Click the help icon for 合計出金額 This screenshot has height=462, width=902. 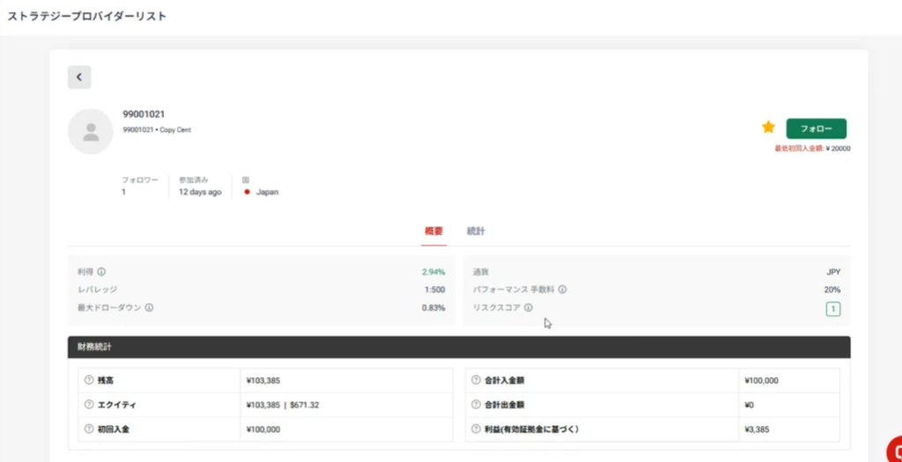[x=476, y=405]
